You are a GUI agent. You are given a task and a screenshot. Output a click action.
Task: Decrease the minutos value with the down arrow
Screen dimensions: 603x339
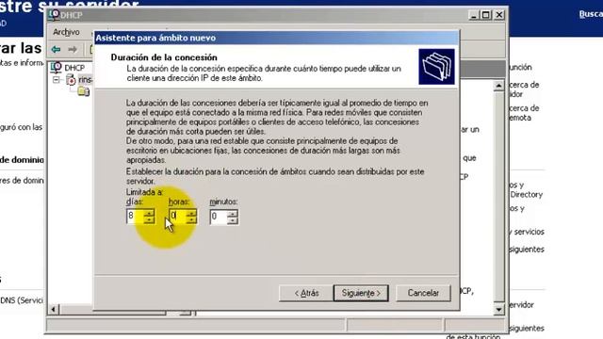click(233, 219)
